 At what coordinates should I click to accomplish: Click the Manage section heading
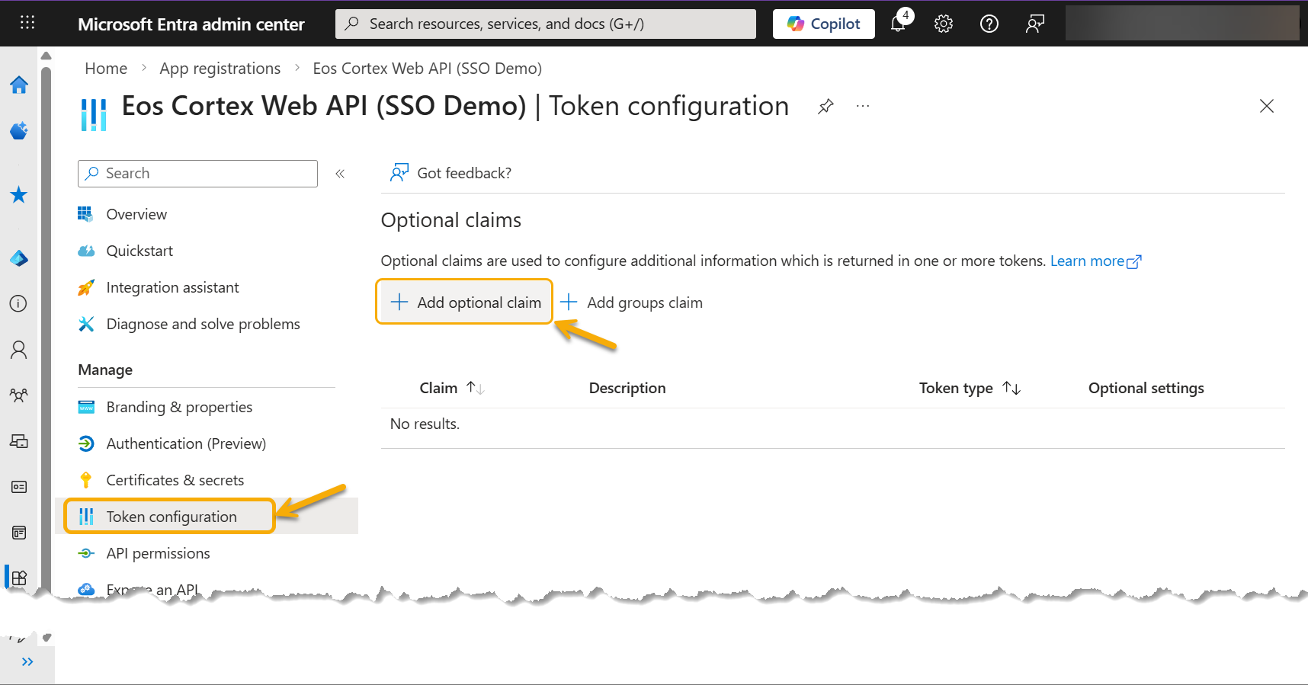tap(105, 370)
